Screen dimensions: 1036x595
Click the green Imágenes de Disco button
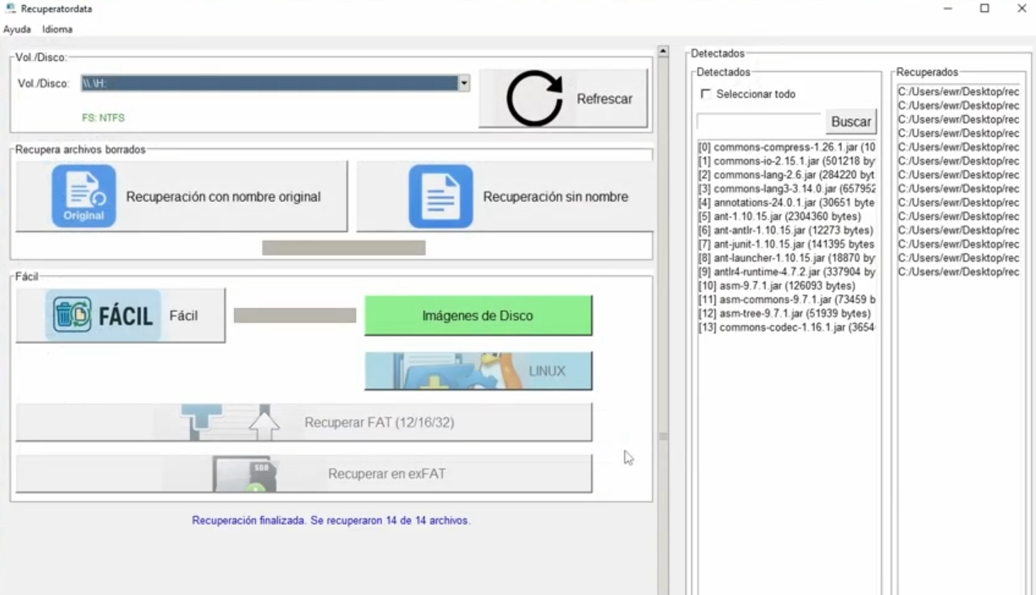coord(478,315)
